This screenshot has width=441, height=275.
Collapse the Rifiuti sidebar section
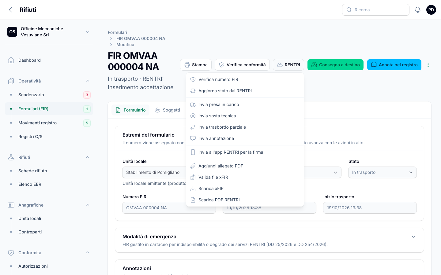tap(88, 157)
